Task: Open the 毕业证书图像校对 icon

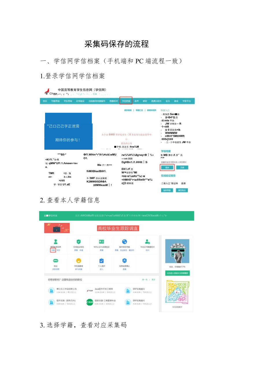Action: pyautogui.click(x=147, y=242)
